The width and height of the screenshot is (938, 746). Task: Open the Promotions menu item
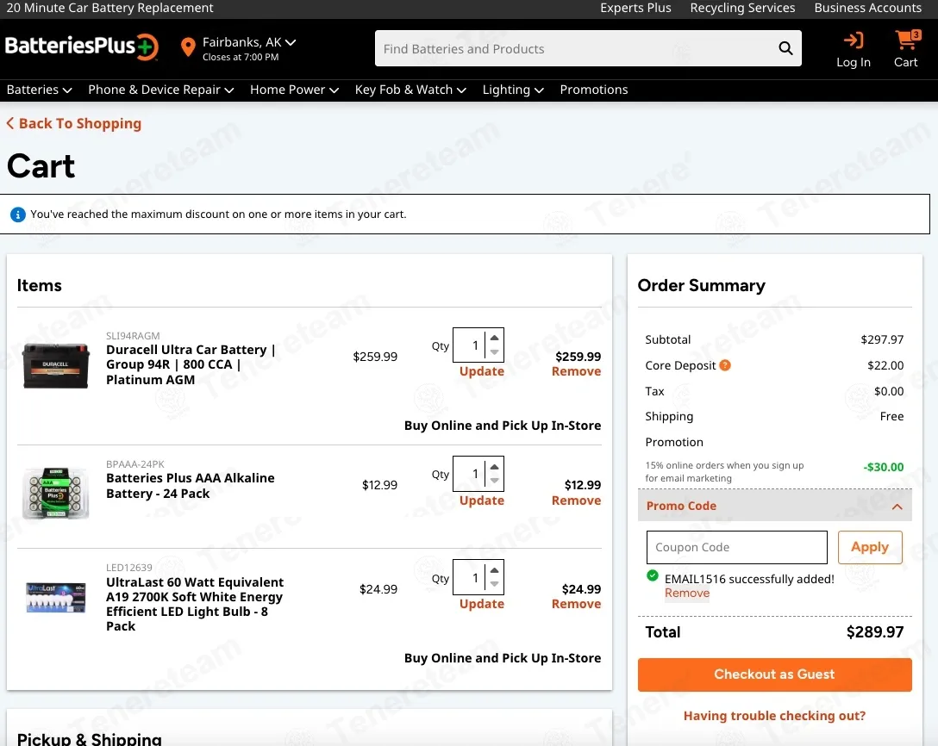click(x=593, y=90)
